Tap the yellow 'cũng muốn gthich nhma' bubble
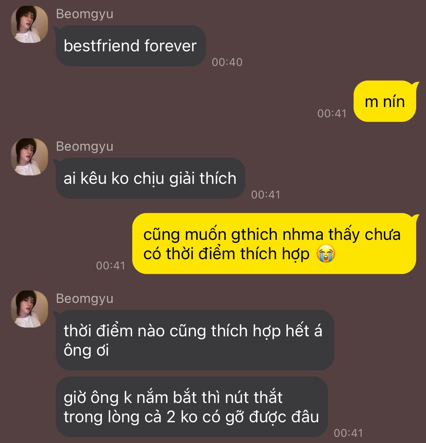This screenshot has width=426, height=443. pos(274,244)
